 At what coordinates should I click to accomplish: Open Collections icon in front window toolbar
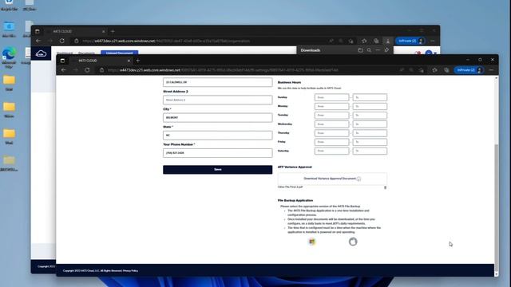[446, 70]
